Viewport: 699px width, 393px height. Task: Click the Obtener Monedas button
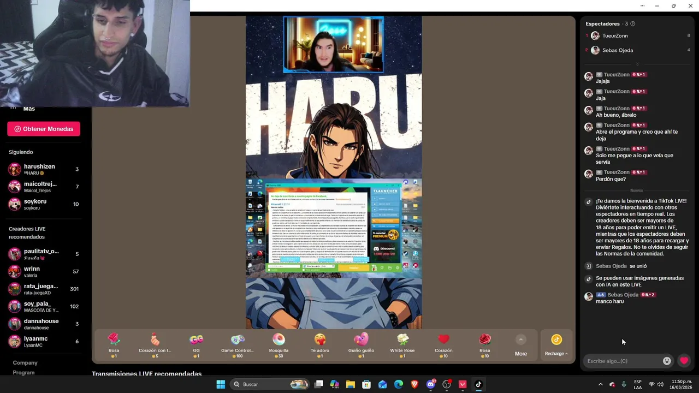coord(44,129)
